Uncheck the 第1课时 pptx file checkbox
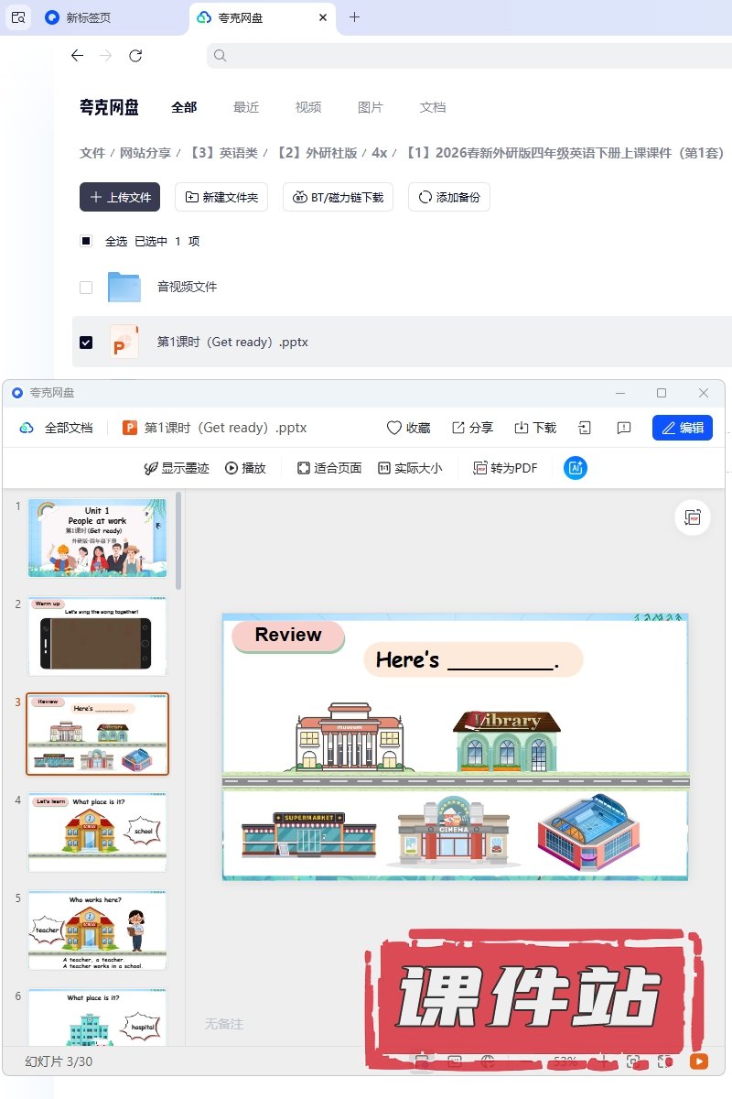Viewport: 732px width, 1099px height. (x=86, y=343)
